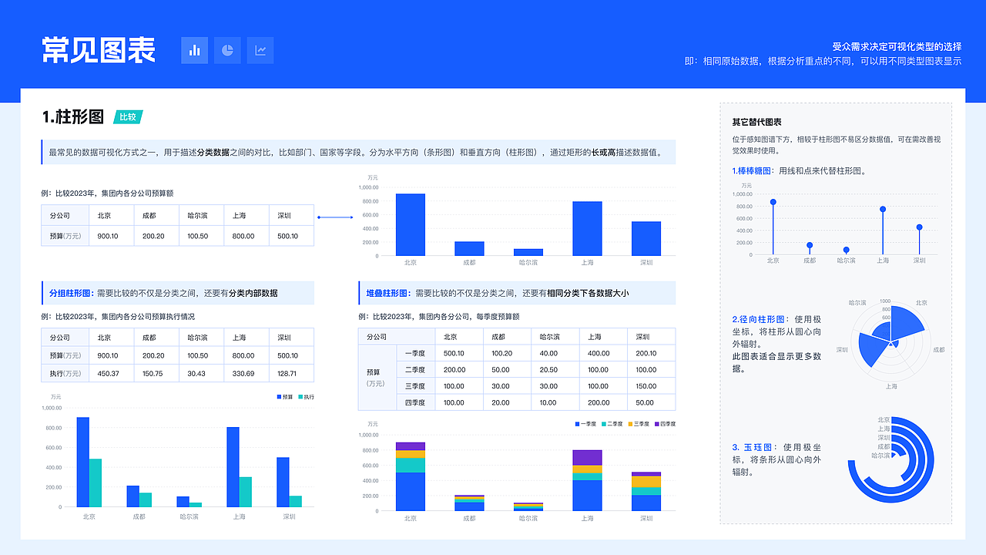This screenshot has width=986, height=555.
Task: Click the 四季度 legend swatch in stacked chart
Action: click(656, 424)
